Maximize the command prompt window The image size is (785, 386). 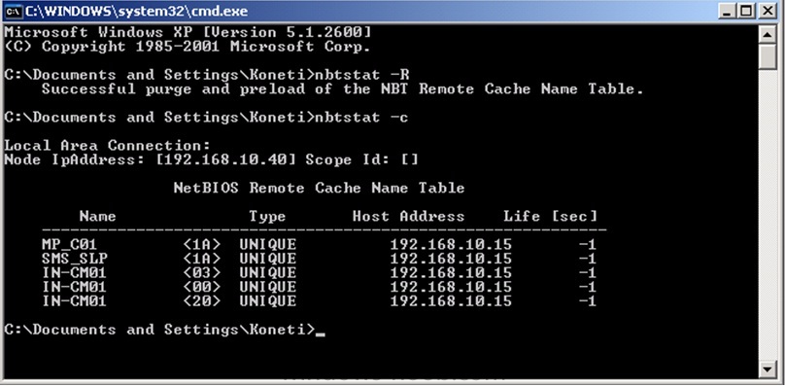pos(746,11)
